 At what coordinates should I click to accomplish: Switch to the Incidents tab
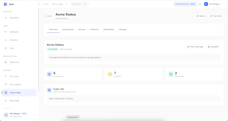coord(94,30)
